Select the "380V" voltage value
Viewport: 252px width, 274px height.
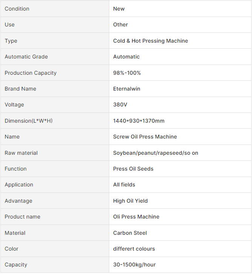120,105
